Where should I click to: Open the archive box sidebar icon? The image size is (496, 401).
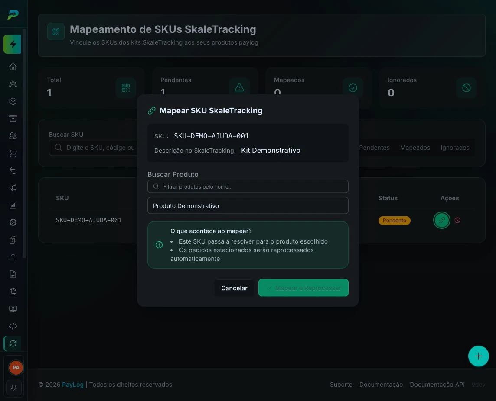click(13, 119)
